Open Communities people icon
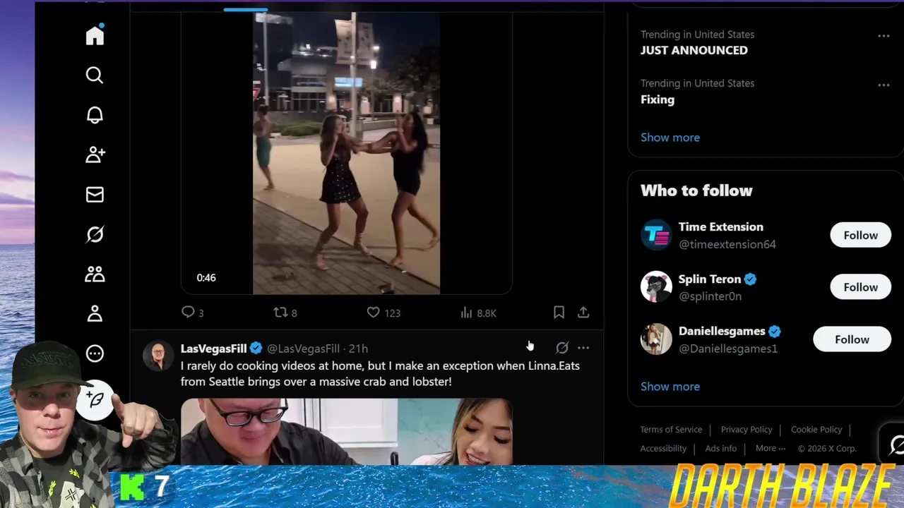This screenshot has width=904, height=508. tap(95, 274)
